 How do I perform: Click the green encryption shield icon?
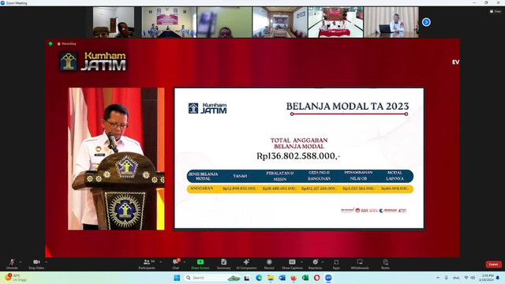[x=50, y=43]
